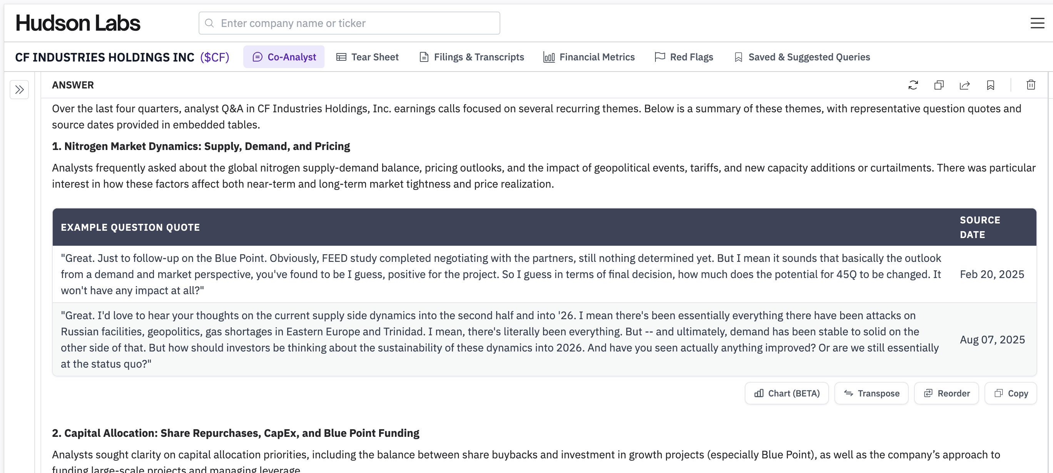The height and width of the screenshot is (473, 1053).
Task: Toggle the Co-Analyst view
Action: [284, 57]
